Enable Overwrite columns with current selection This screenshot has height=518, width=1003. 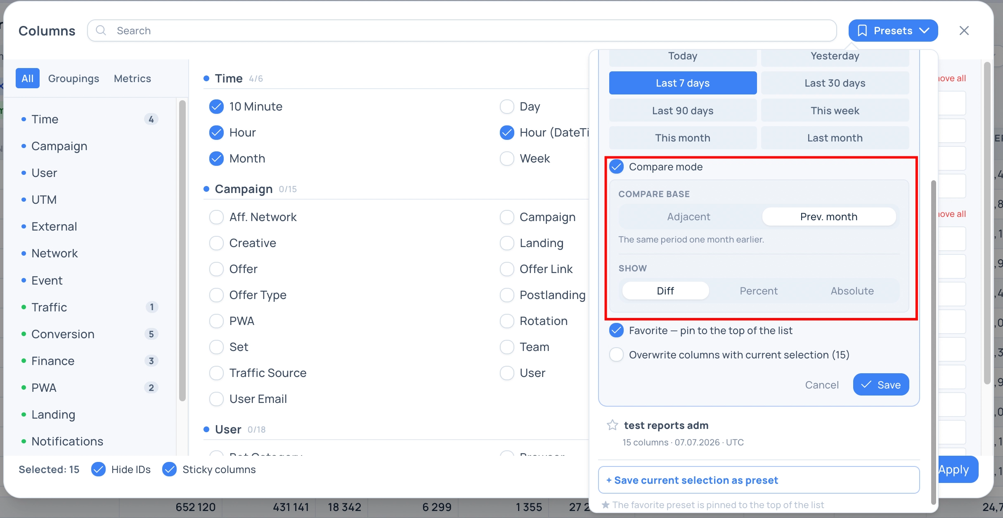[617, 355]
